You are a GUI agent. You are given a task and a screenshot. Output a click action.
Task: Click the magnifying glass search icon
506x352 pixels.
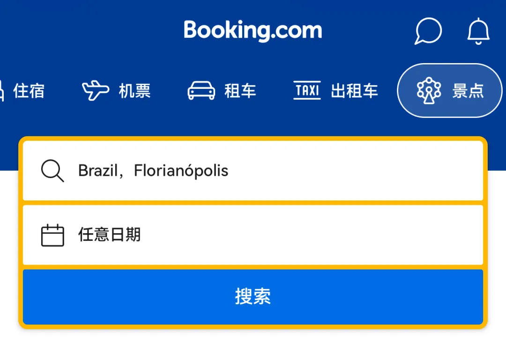(x=52, y=171)
